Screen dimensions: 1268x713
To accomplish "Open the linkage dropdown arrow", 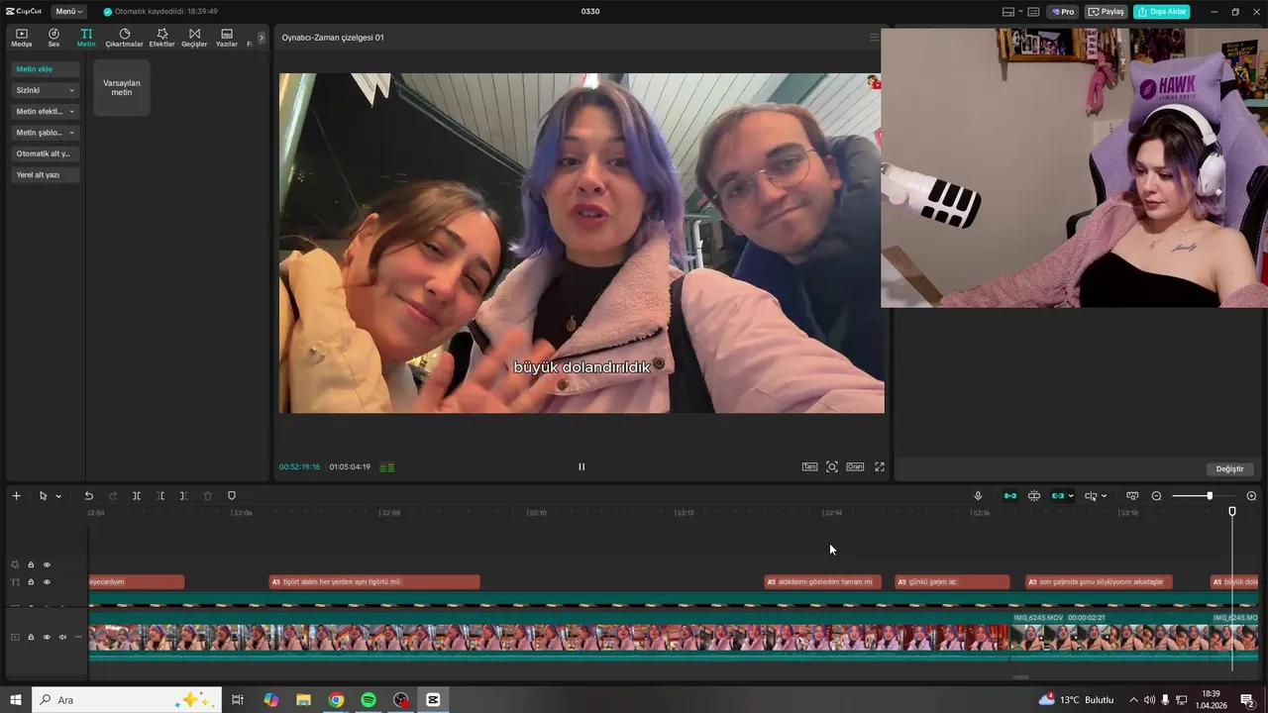I will point(1071,496).
